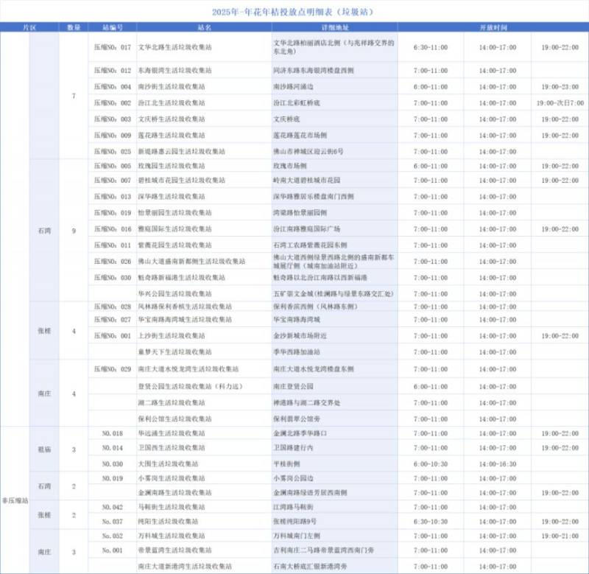
Task: Click the 张槎纯阳路9号 address
Action: tap(295, 522)
